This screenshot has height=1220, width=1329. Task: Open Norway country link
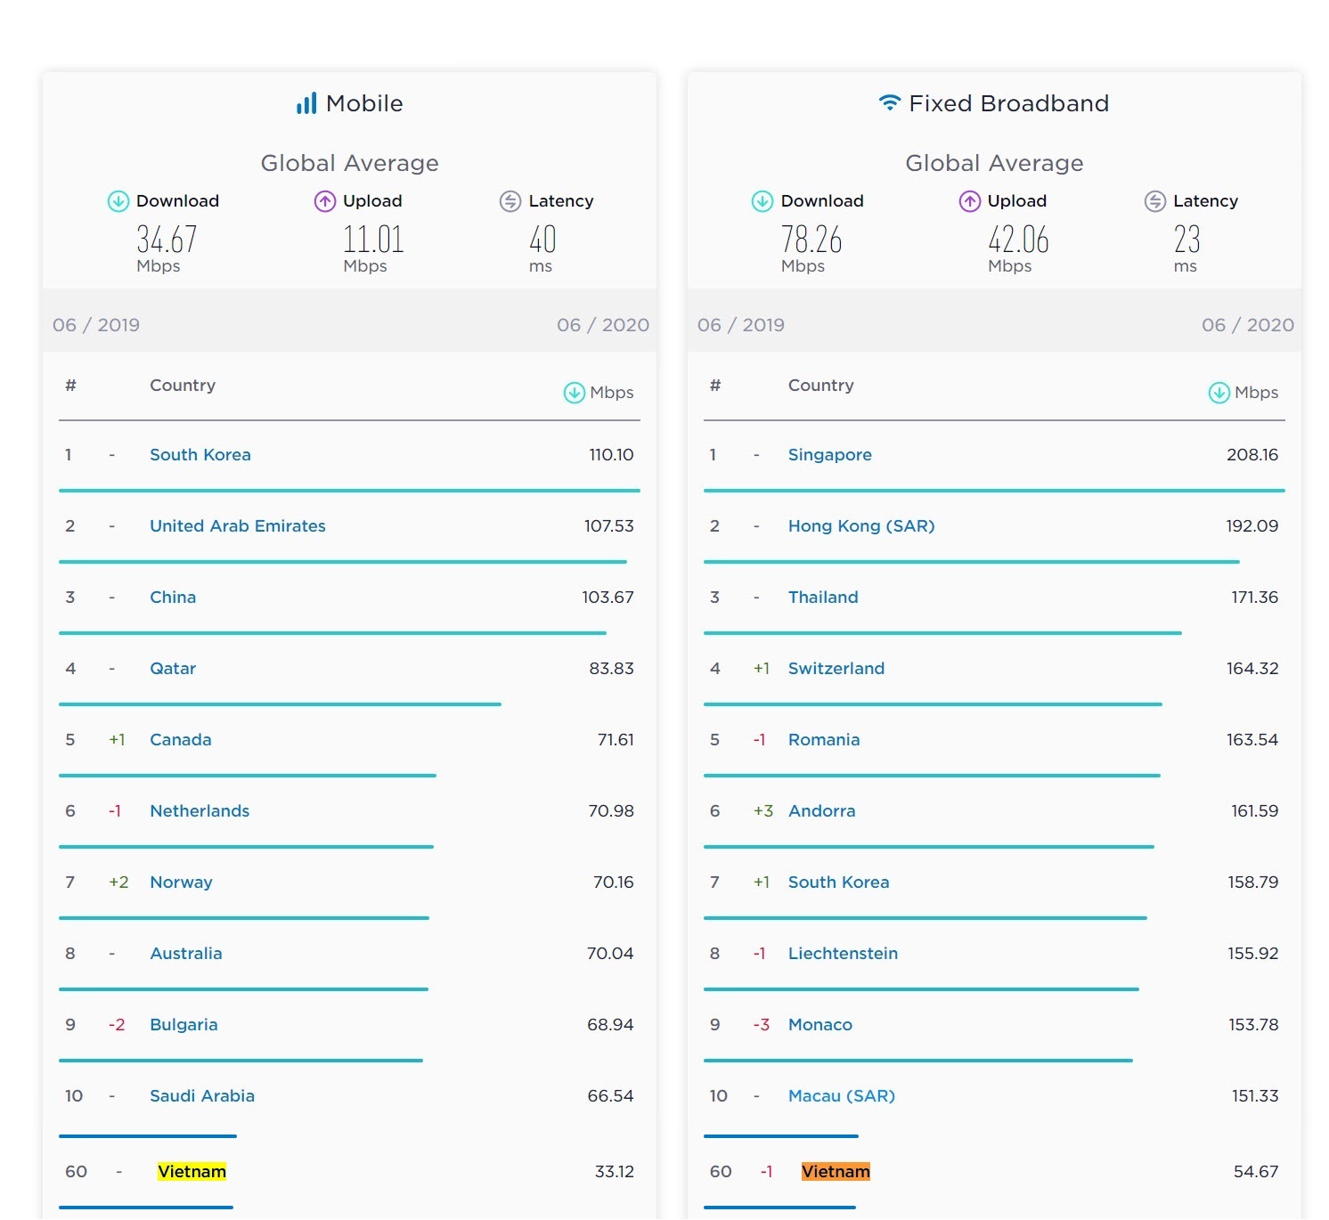[182, 882]
